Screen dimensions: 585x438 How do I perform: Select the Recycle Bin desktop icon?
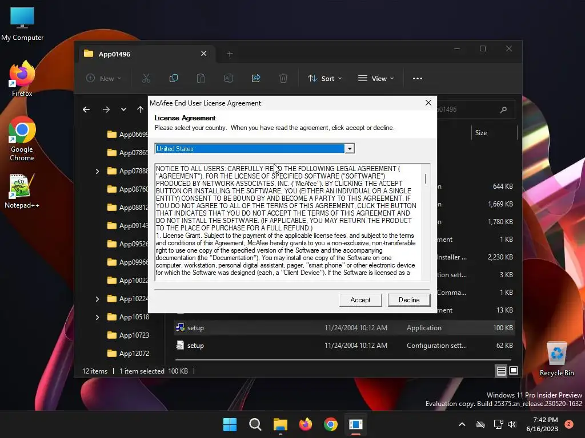pyautogui.click(x=556, y=359)
